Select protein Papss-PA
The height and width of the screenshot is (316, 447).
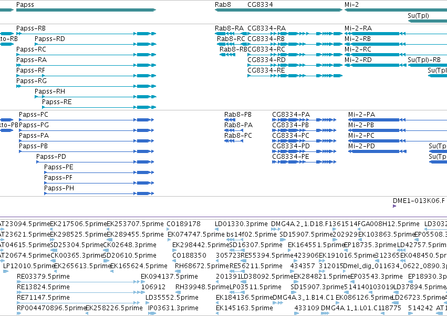(34, 136)
